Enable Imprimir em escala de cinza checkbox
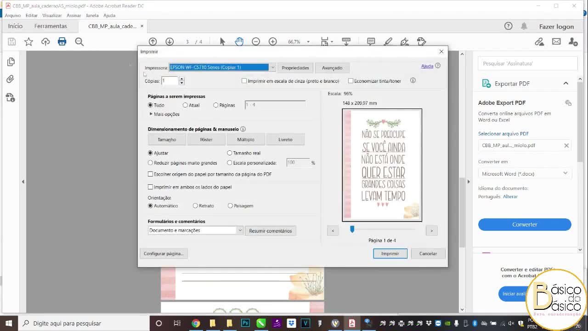 [x=244, y=81]
